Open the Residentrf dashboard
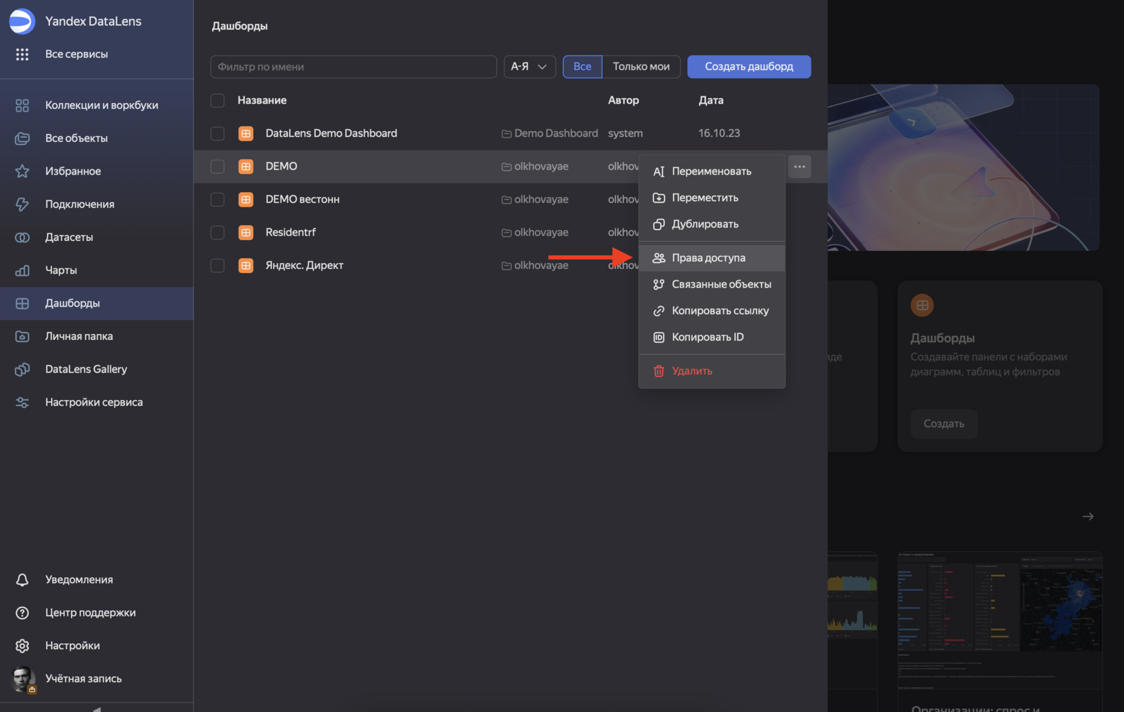The image size is (1124, 712). point(290,232)
